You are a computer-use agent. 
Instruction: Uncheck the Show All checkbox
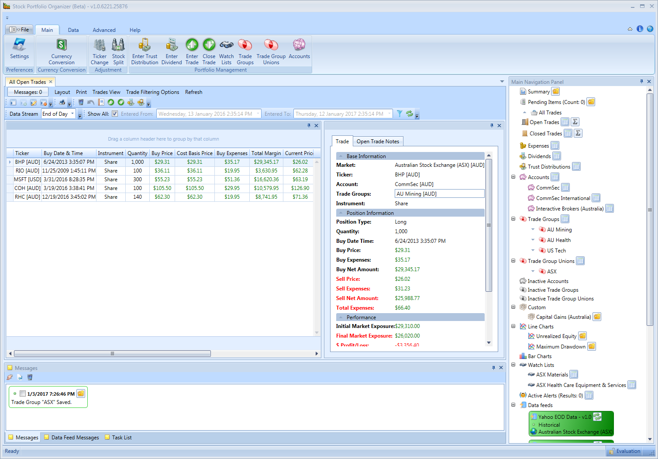tap(115, 114)
